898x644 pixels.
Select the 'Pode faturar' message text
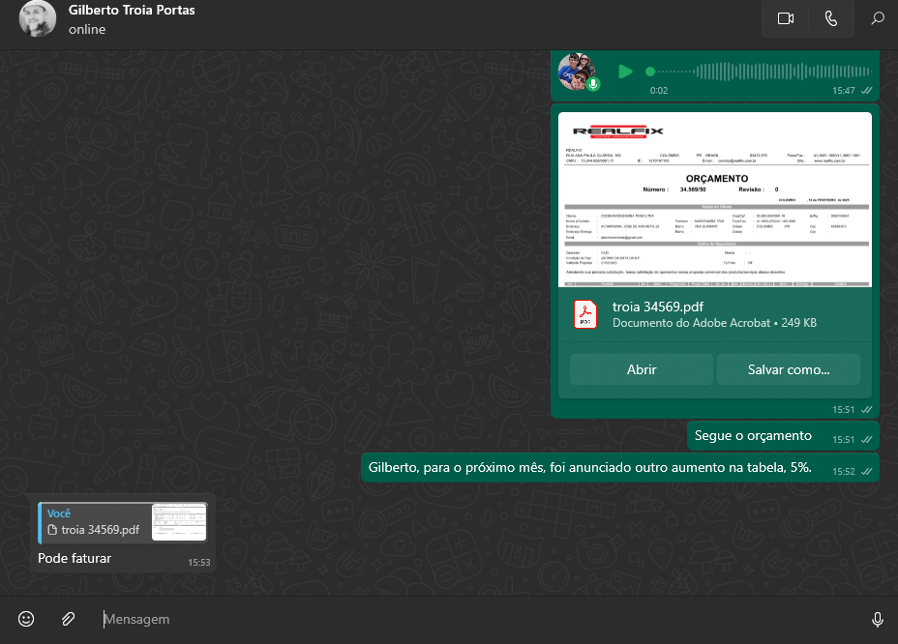tap(75, 559)
